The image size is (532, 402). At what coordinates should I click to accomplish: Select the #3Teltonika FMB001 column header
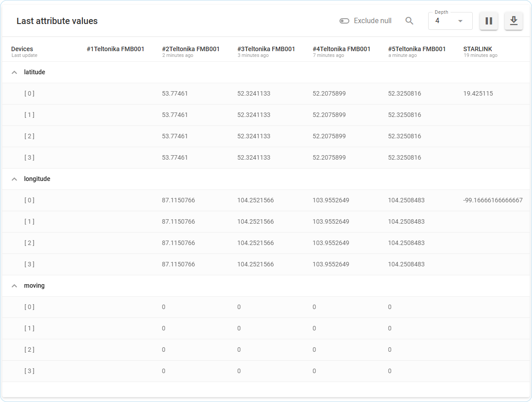click(x=266, y=49)
